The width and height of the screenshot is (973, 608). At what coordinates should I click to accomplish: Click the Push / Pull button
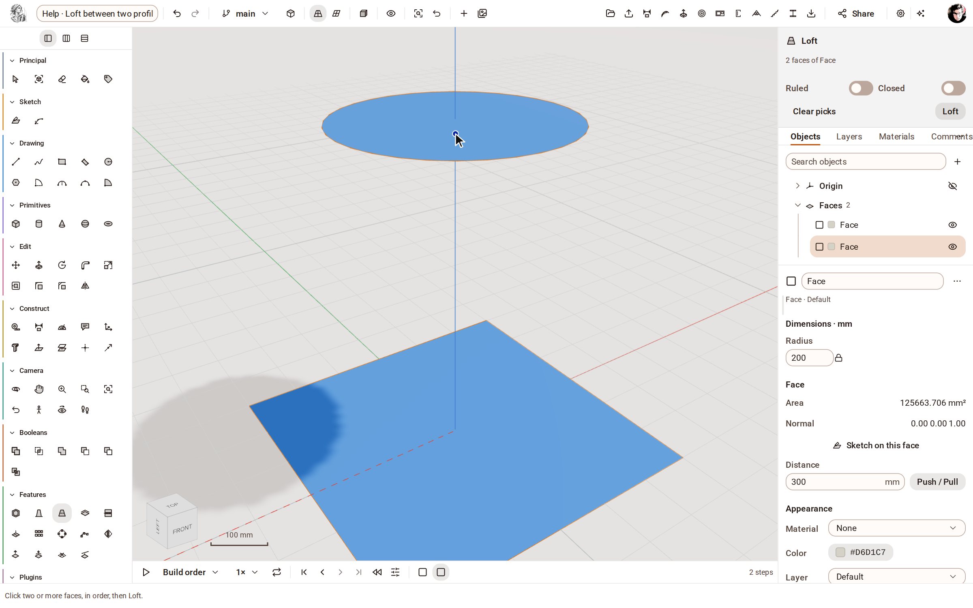pyautogui.click(x=937, y=482)
